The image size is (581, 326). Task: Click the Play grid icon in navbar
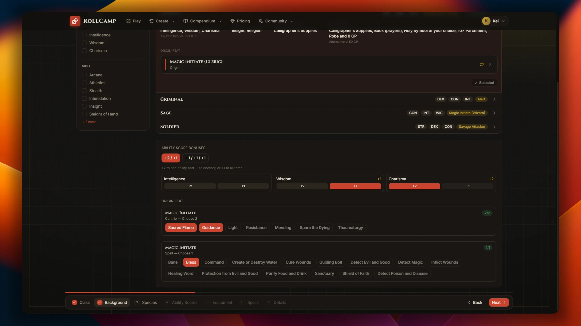128,21
